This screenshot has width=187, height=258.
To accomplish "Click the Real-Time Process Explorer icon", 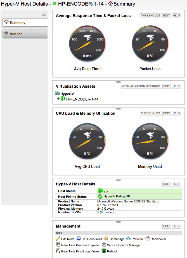I will tap(58, 245).
